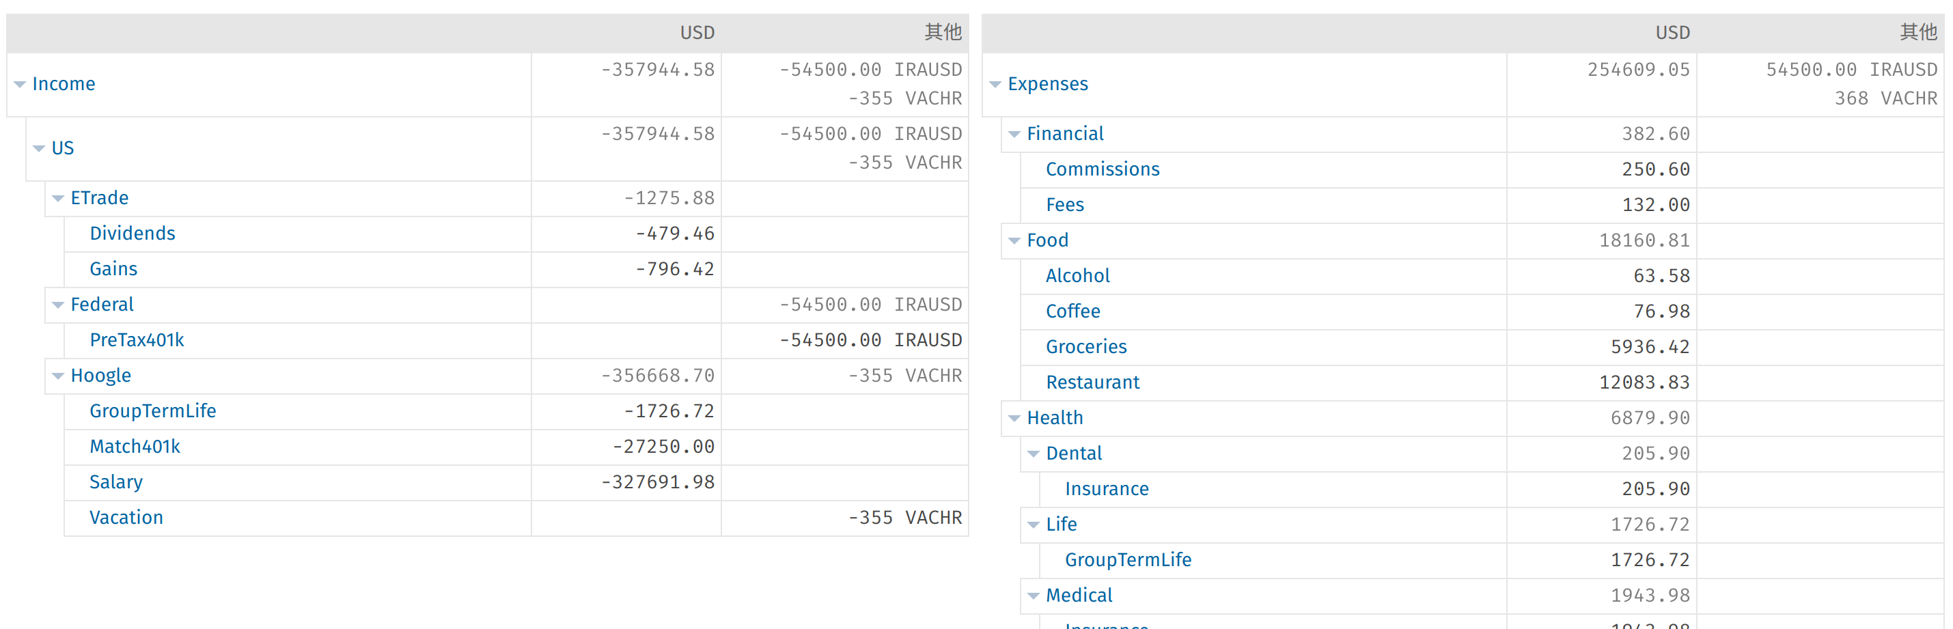Collapse the Expenses tree root
Screen dimensions: 1953x629
tap(995, 84)
